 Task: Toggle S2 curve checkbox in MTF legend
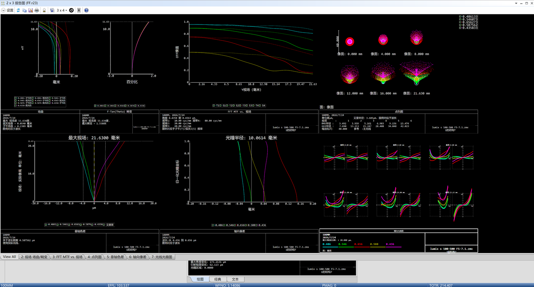point(233,105)
